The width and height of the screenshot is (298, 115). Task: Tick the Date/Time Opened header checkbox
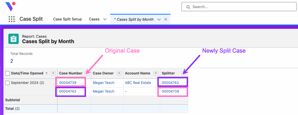click(x=7, y=73)
